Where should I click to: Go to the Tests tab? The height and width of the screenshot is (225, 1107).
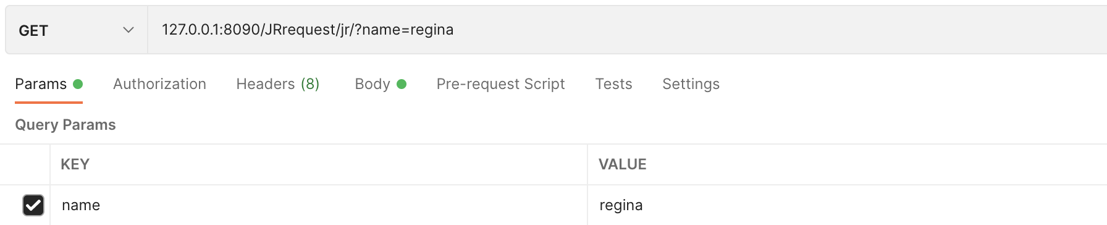pyautogui.click(x=613, y=84)
